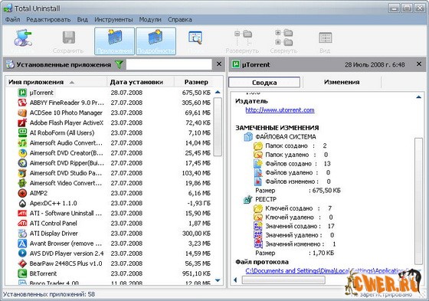Viewport: 429px width, 301px height.
Task: Click into the application filter text field
Action: tap(169, 64)
